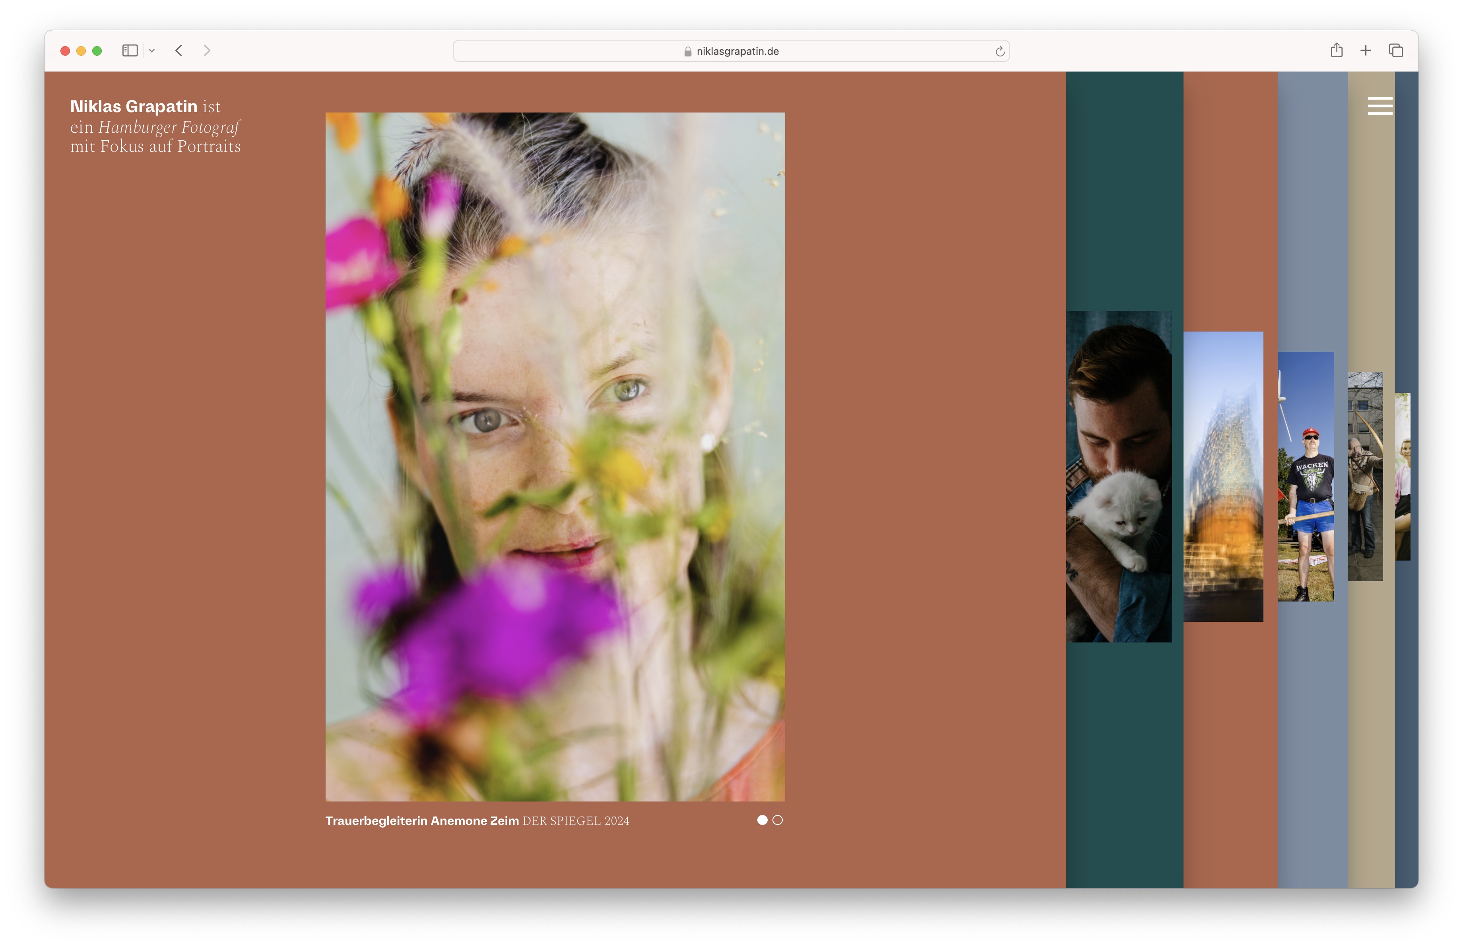
Task: Open the hamburger navigation menu
Action: [1380, 106]
